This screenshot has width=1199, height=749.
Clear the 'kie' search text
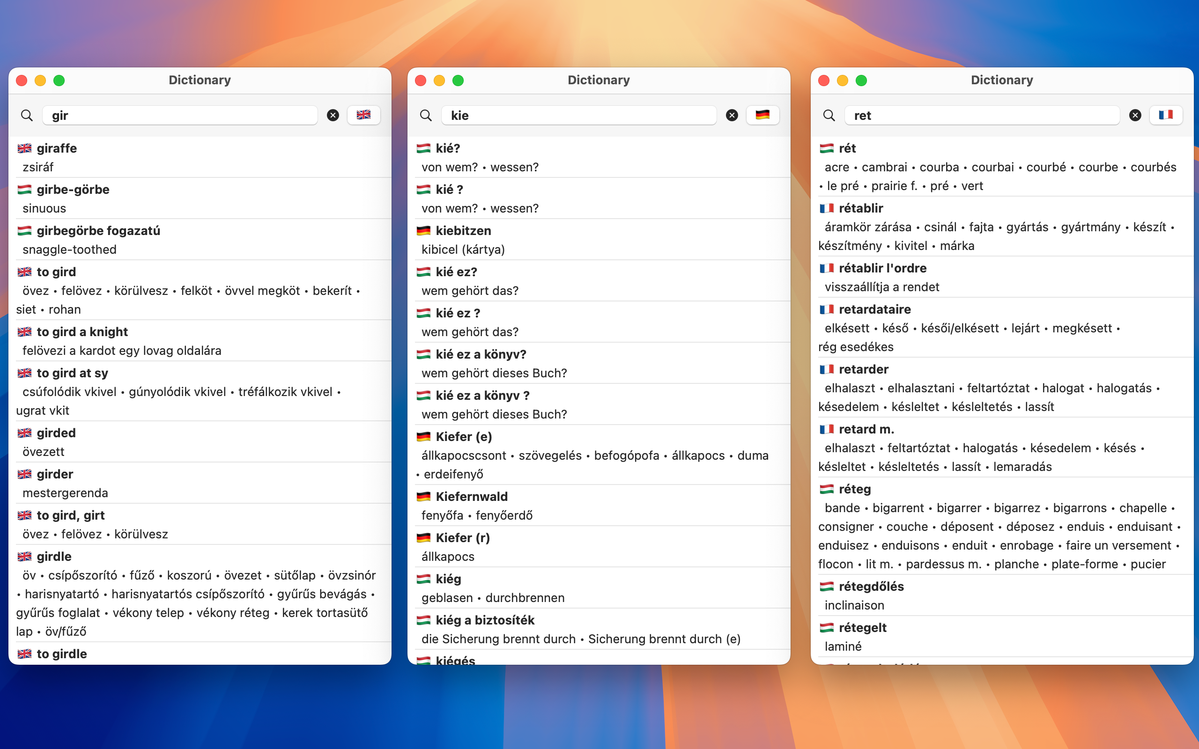(732, 116)
